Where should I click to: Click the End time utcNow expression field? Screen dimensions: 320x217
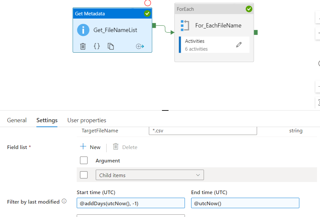tap(245, 203)
